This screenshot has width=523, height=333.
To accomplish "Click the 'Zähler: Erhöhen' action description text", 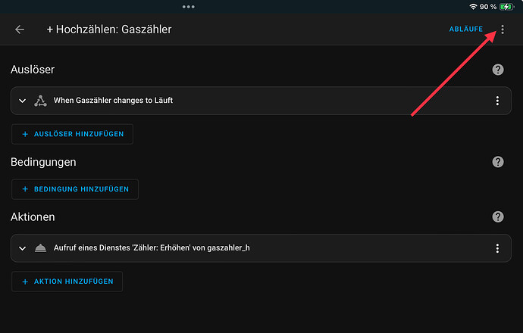I will (152, 247).
